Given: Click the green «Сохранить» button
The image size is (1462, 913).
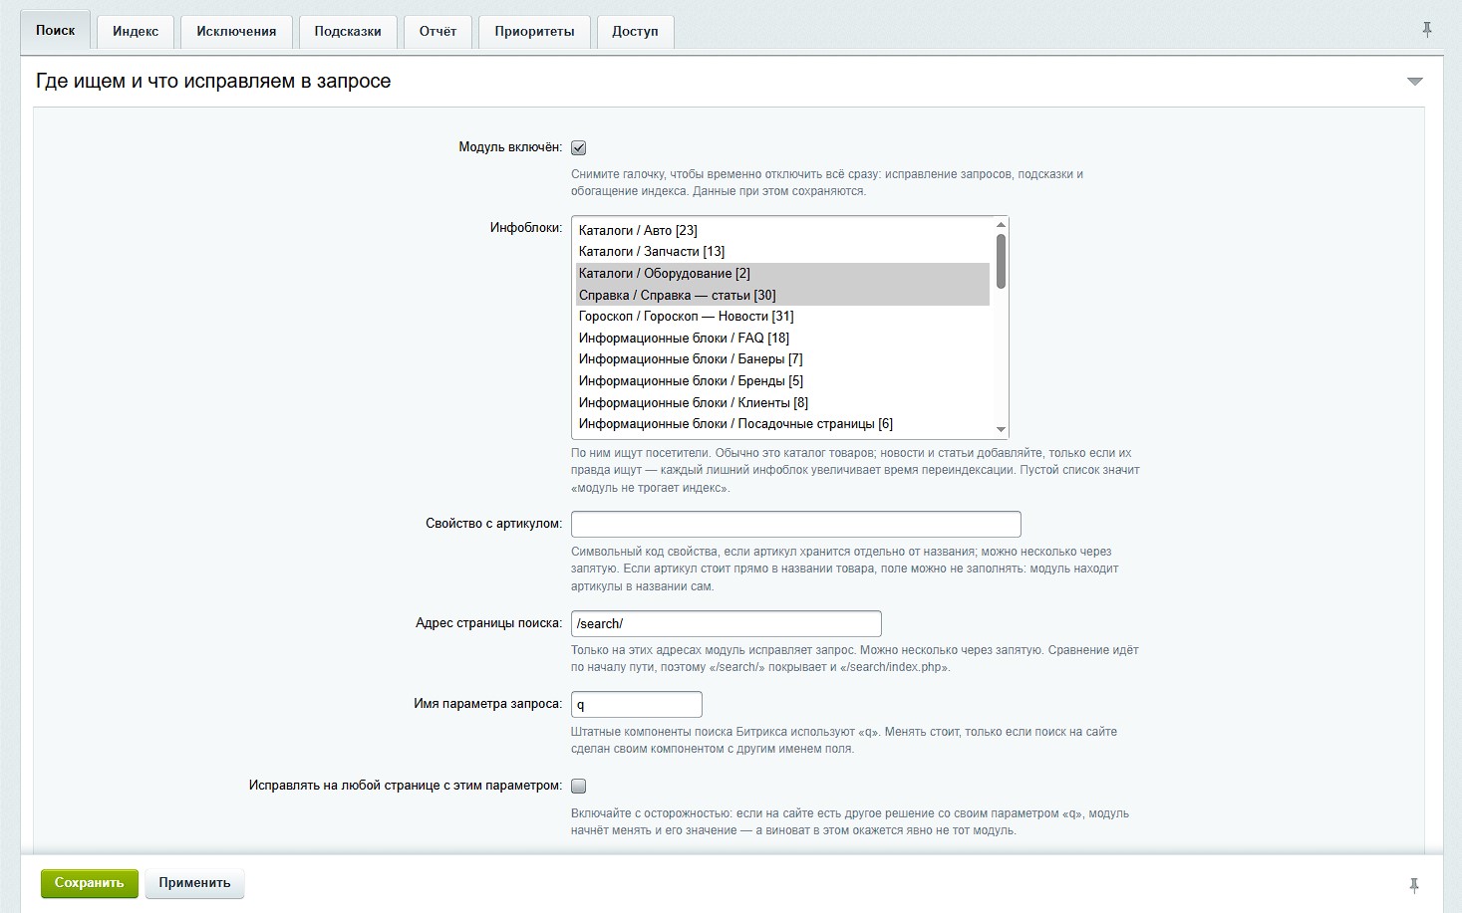Looking at the screenshot, I should point(90,883).
